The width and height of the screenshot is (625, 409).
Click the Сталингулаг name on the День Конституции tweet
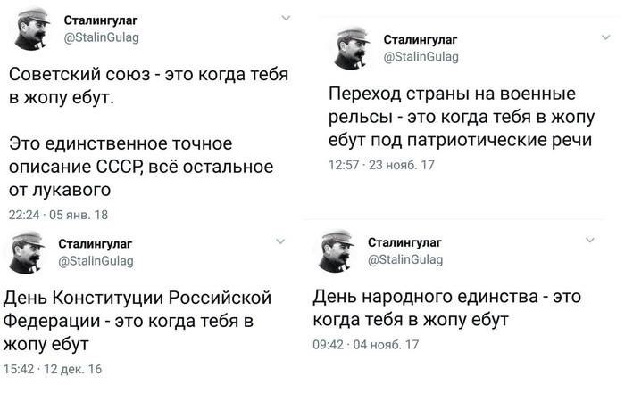click(x=95, y=243)
